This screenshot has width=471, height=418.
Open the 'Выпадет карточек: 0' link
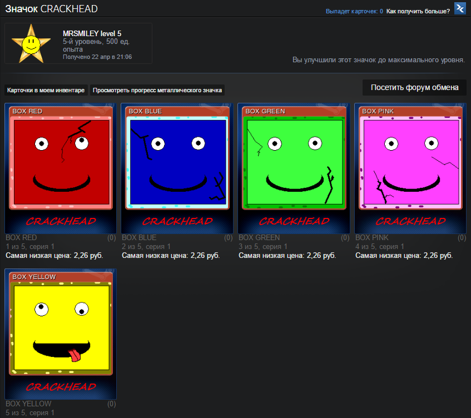[354, 11]
